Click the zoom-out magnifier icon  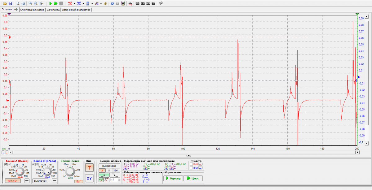[x=36, y=3]
